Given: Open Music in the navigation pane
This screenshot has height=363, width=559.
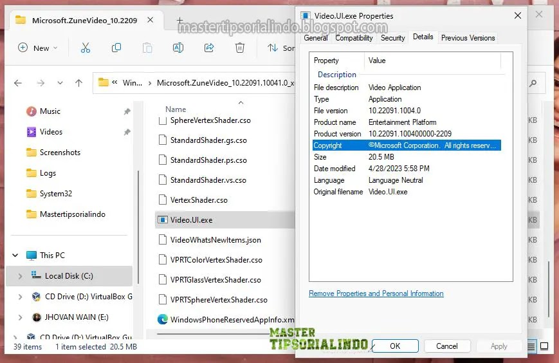Looking at the screenshot, I should pos(50,111).
